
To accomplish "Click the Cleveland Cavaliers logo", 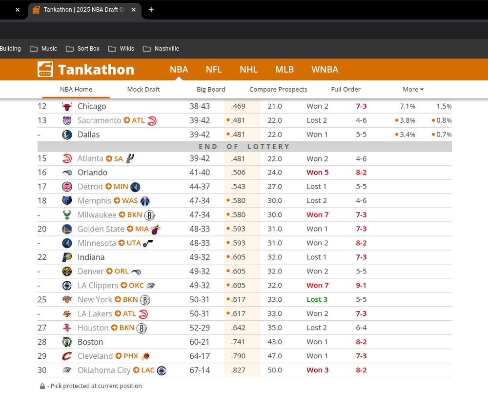I will pos(67,356).
